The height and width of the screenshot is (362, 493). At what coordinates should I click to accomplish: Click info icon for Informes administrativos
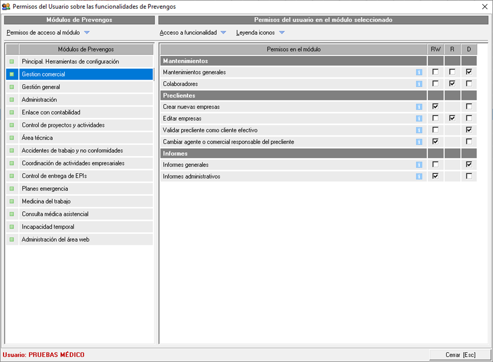coord(419,176)
